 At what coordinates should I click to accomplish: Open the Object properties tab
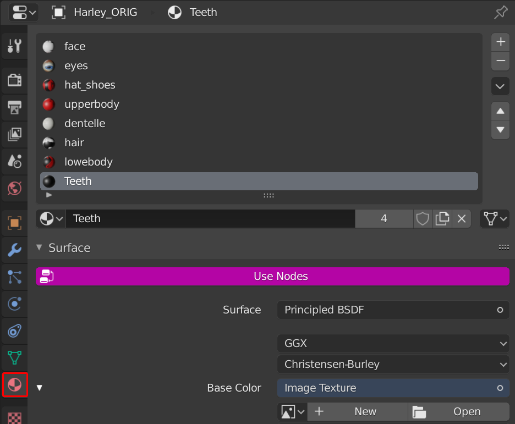click(x=15, y=223)
